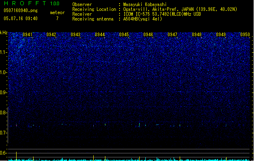This screenshot has width=254, height=161.
Task: Select the filename 0507160940.png
Action: pos(21,10)
